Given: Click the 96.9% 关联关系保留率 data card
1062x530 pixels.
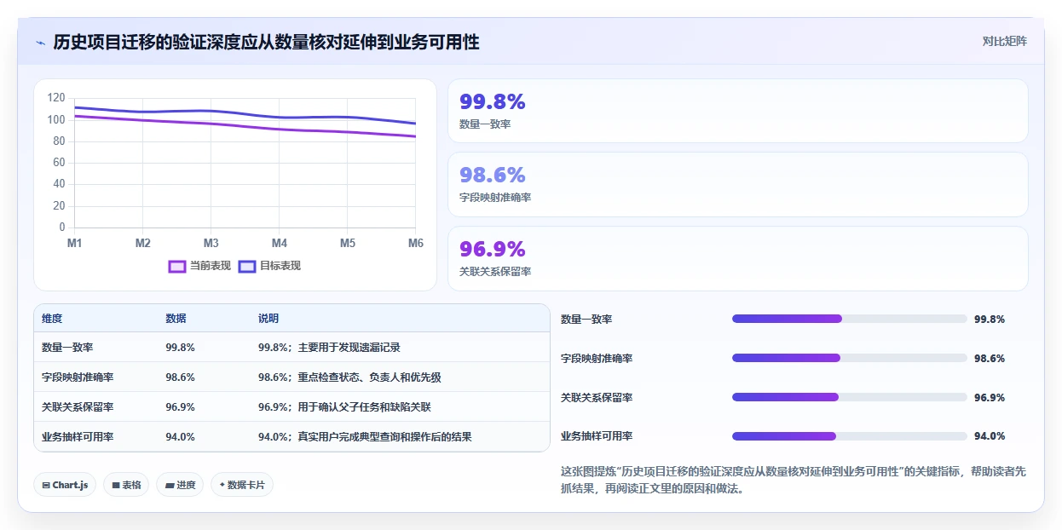Looking at the screenshot, I should coord(738,258).
